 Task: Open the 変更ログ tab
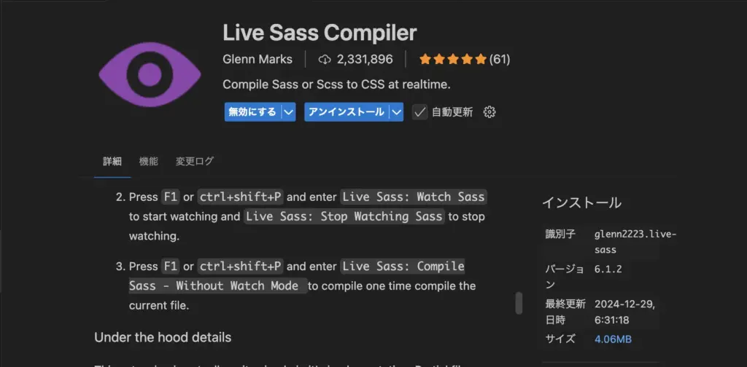pos(194,161)
